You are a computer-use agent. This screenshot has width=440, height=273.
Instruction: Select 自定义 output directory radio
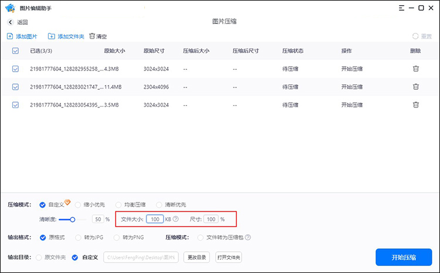pyautogui.click(x=75, y=257)
